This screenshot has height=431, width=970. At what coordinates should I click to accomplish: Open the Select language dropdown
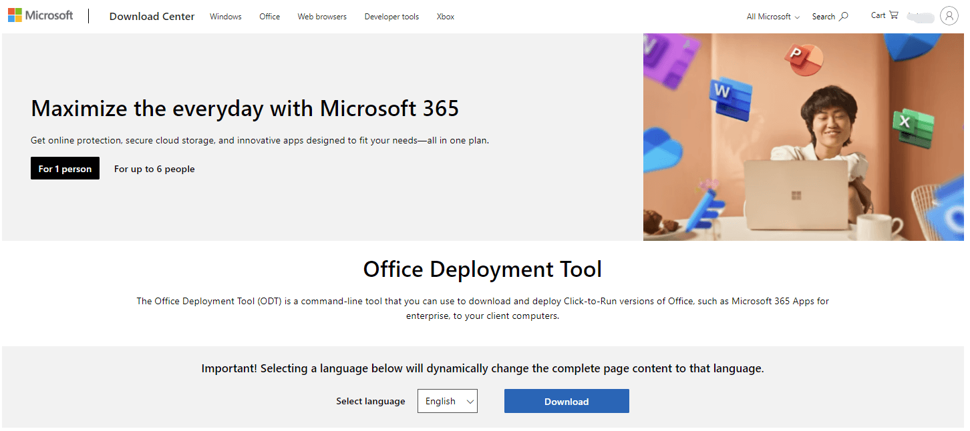pos(447,401)
